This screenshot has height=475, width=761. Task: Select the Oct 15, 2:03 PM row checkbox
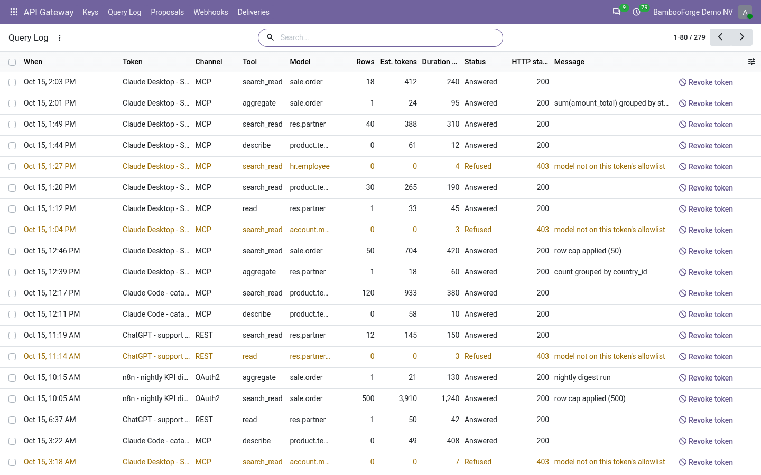12,82
